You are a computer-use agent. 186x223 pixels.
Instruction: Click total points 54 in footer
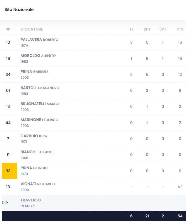pos(180,216)
